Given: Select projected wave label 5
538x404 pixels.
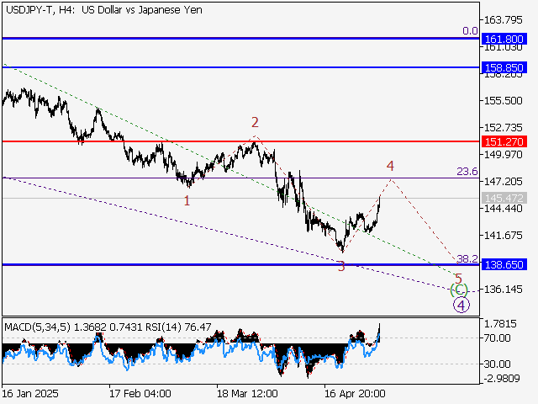Looking at the screenshot, I should pos(458,279).
